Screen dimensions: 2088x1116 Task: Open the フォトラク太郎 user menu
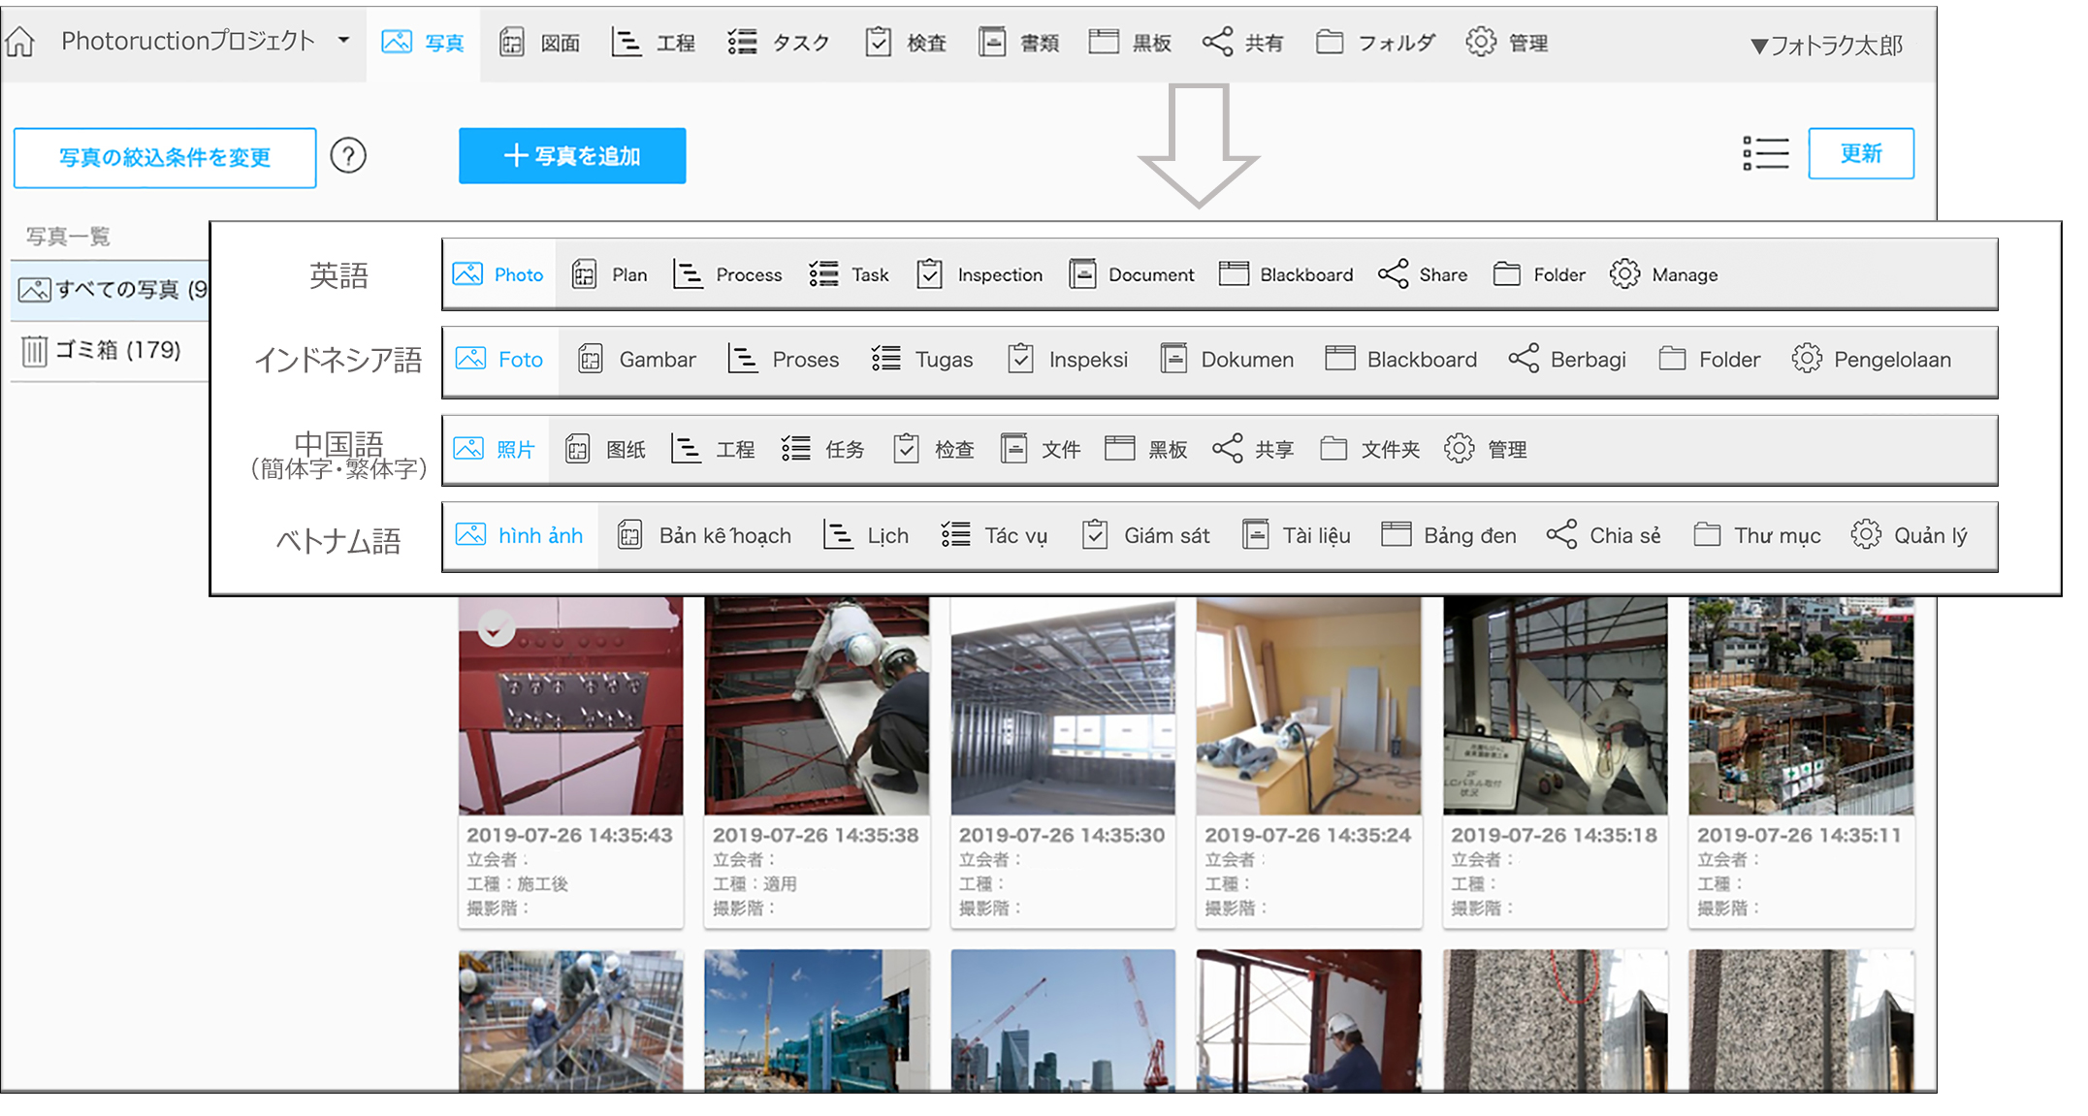1826,46
